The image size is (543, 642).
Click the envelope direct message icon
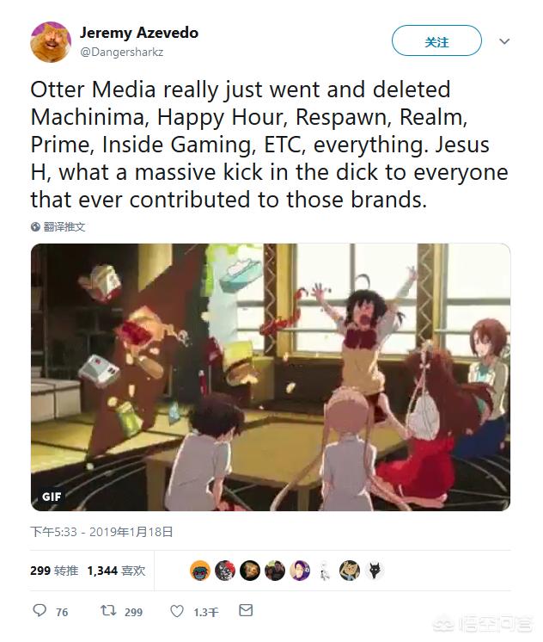[x=246, y=610]
